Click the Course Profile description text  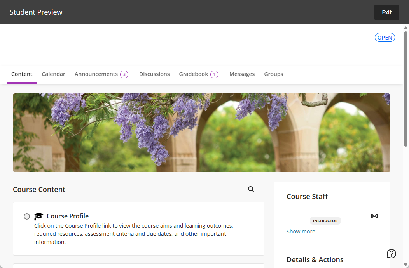click(134, 233)
